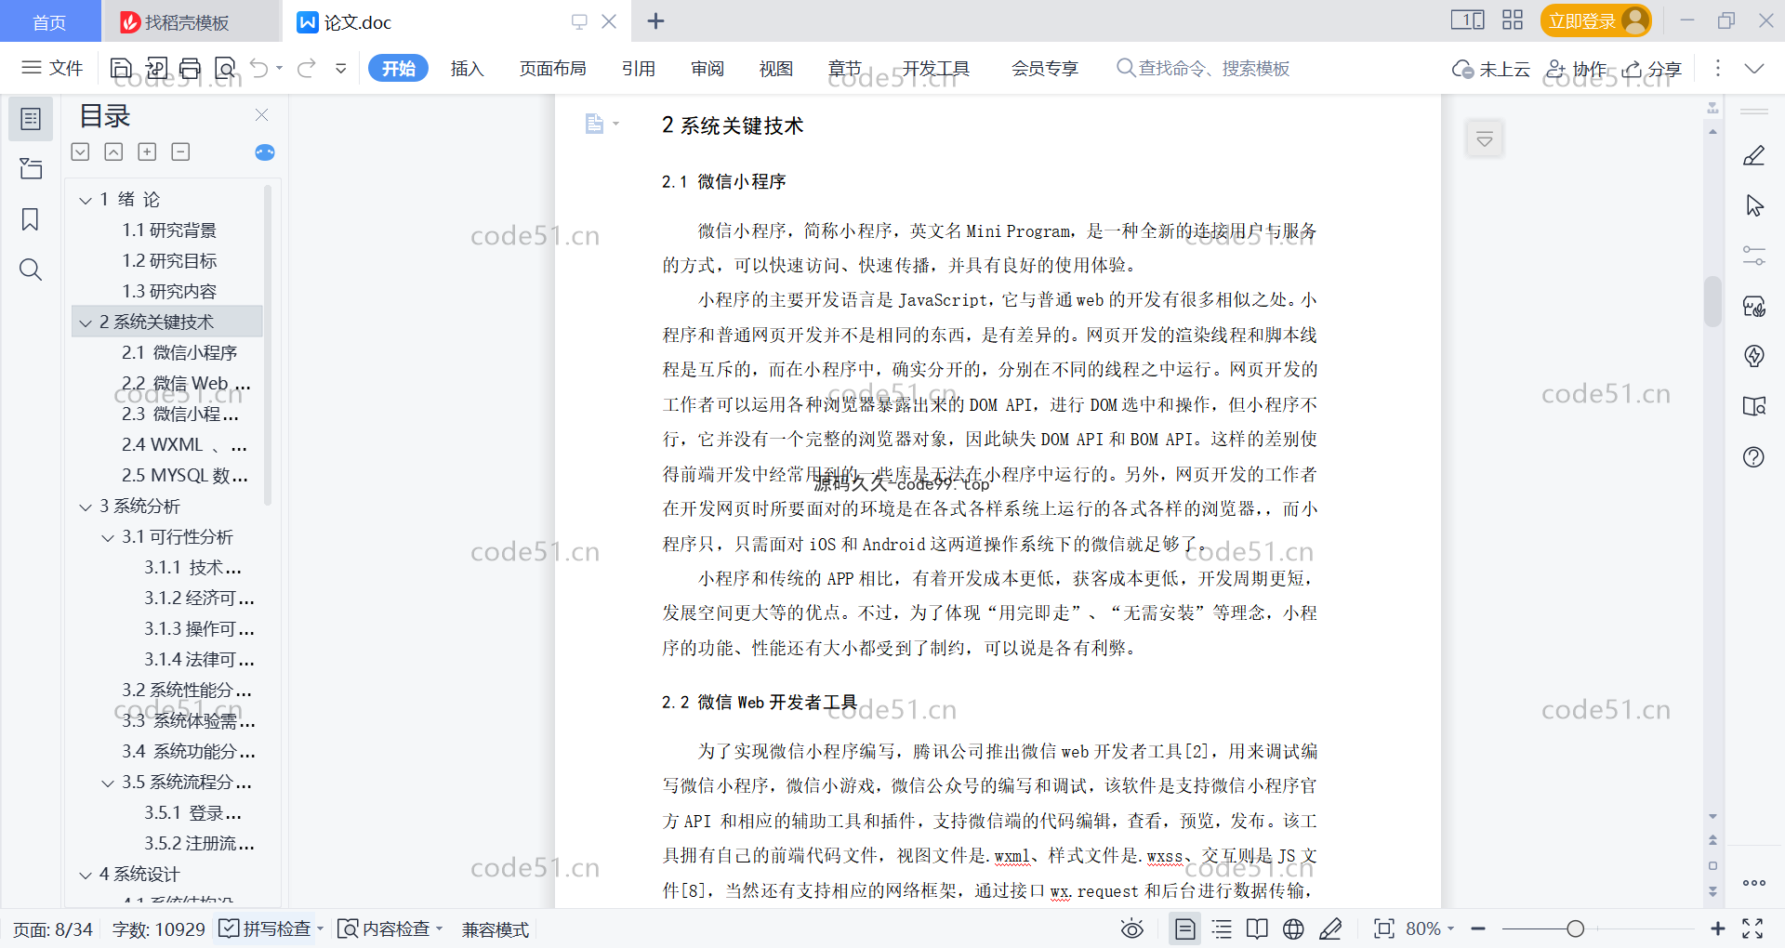Click the 立即登录 login button
The width and height of the screenshot is (1785, 948).
(1595, 20)
